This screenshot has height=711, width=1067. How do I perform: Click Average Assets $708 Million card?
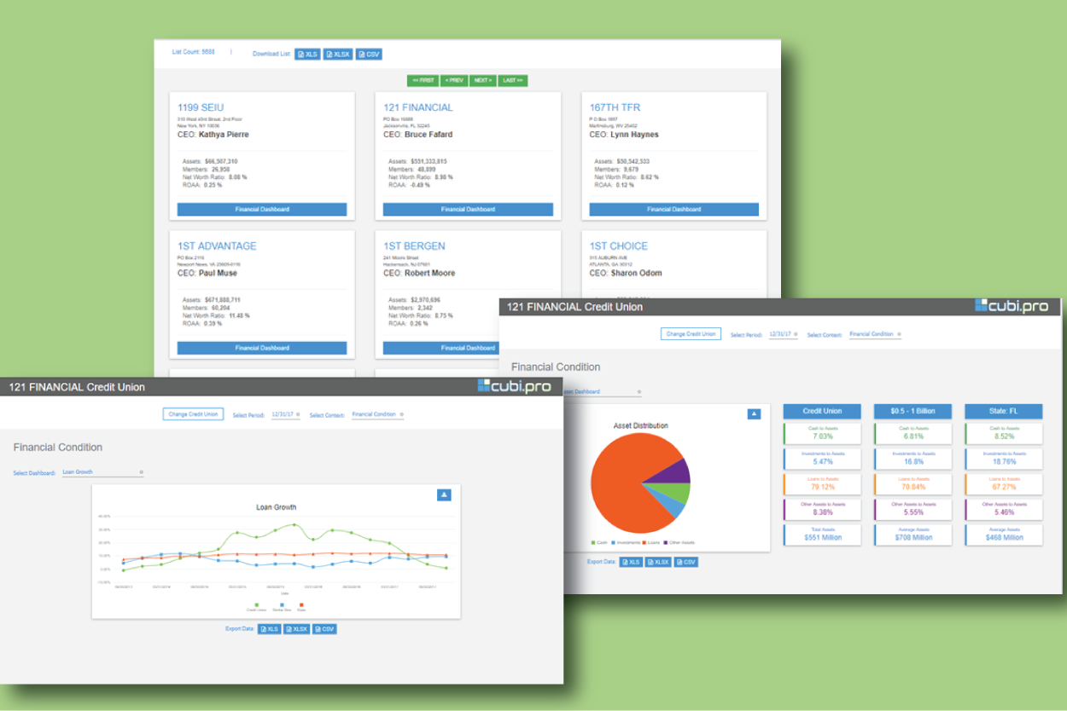tap(914, 535)
